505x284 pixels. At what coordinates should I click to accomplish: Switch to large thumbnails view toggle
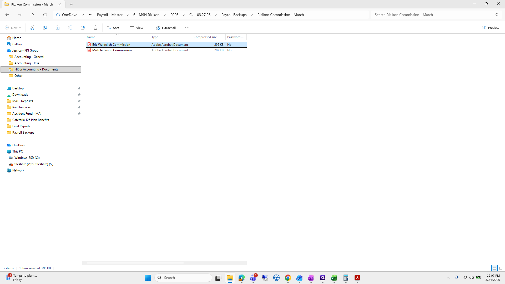point(501,268)
